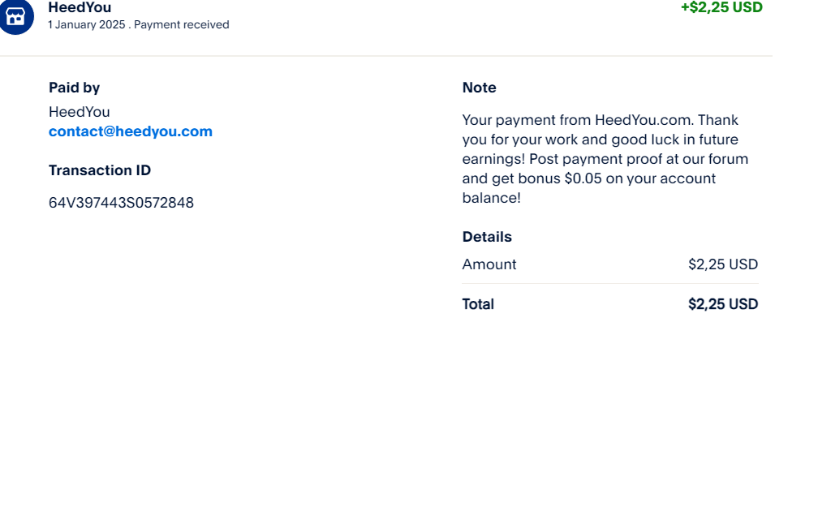Click HeedYou.com within the note text

(644, 120)
